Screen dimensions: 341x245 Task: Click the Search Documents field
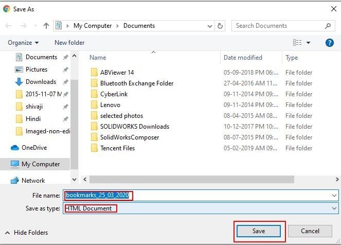(x=278, y=26)
